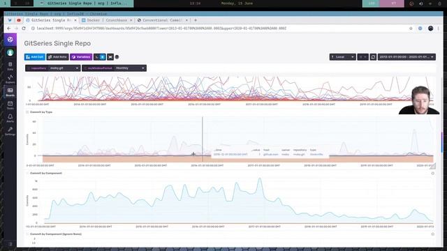The width and height of the screenshot is (447, 251).
Task: Click the round help icon beside presentation mode
Action: (x=117, y=57)
